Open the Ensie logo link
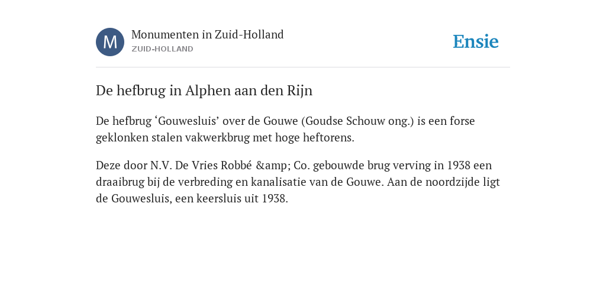Screen dimensions: 606x303 pyautogui.click(x=476, y=41)
